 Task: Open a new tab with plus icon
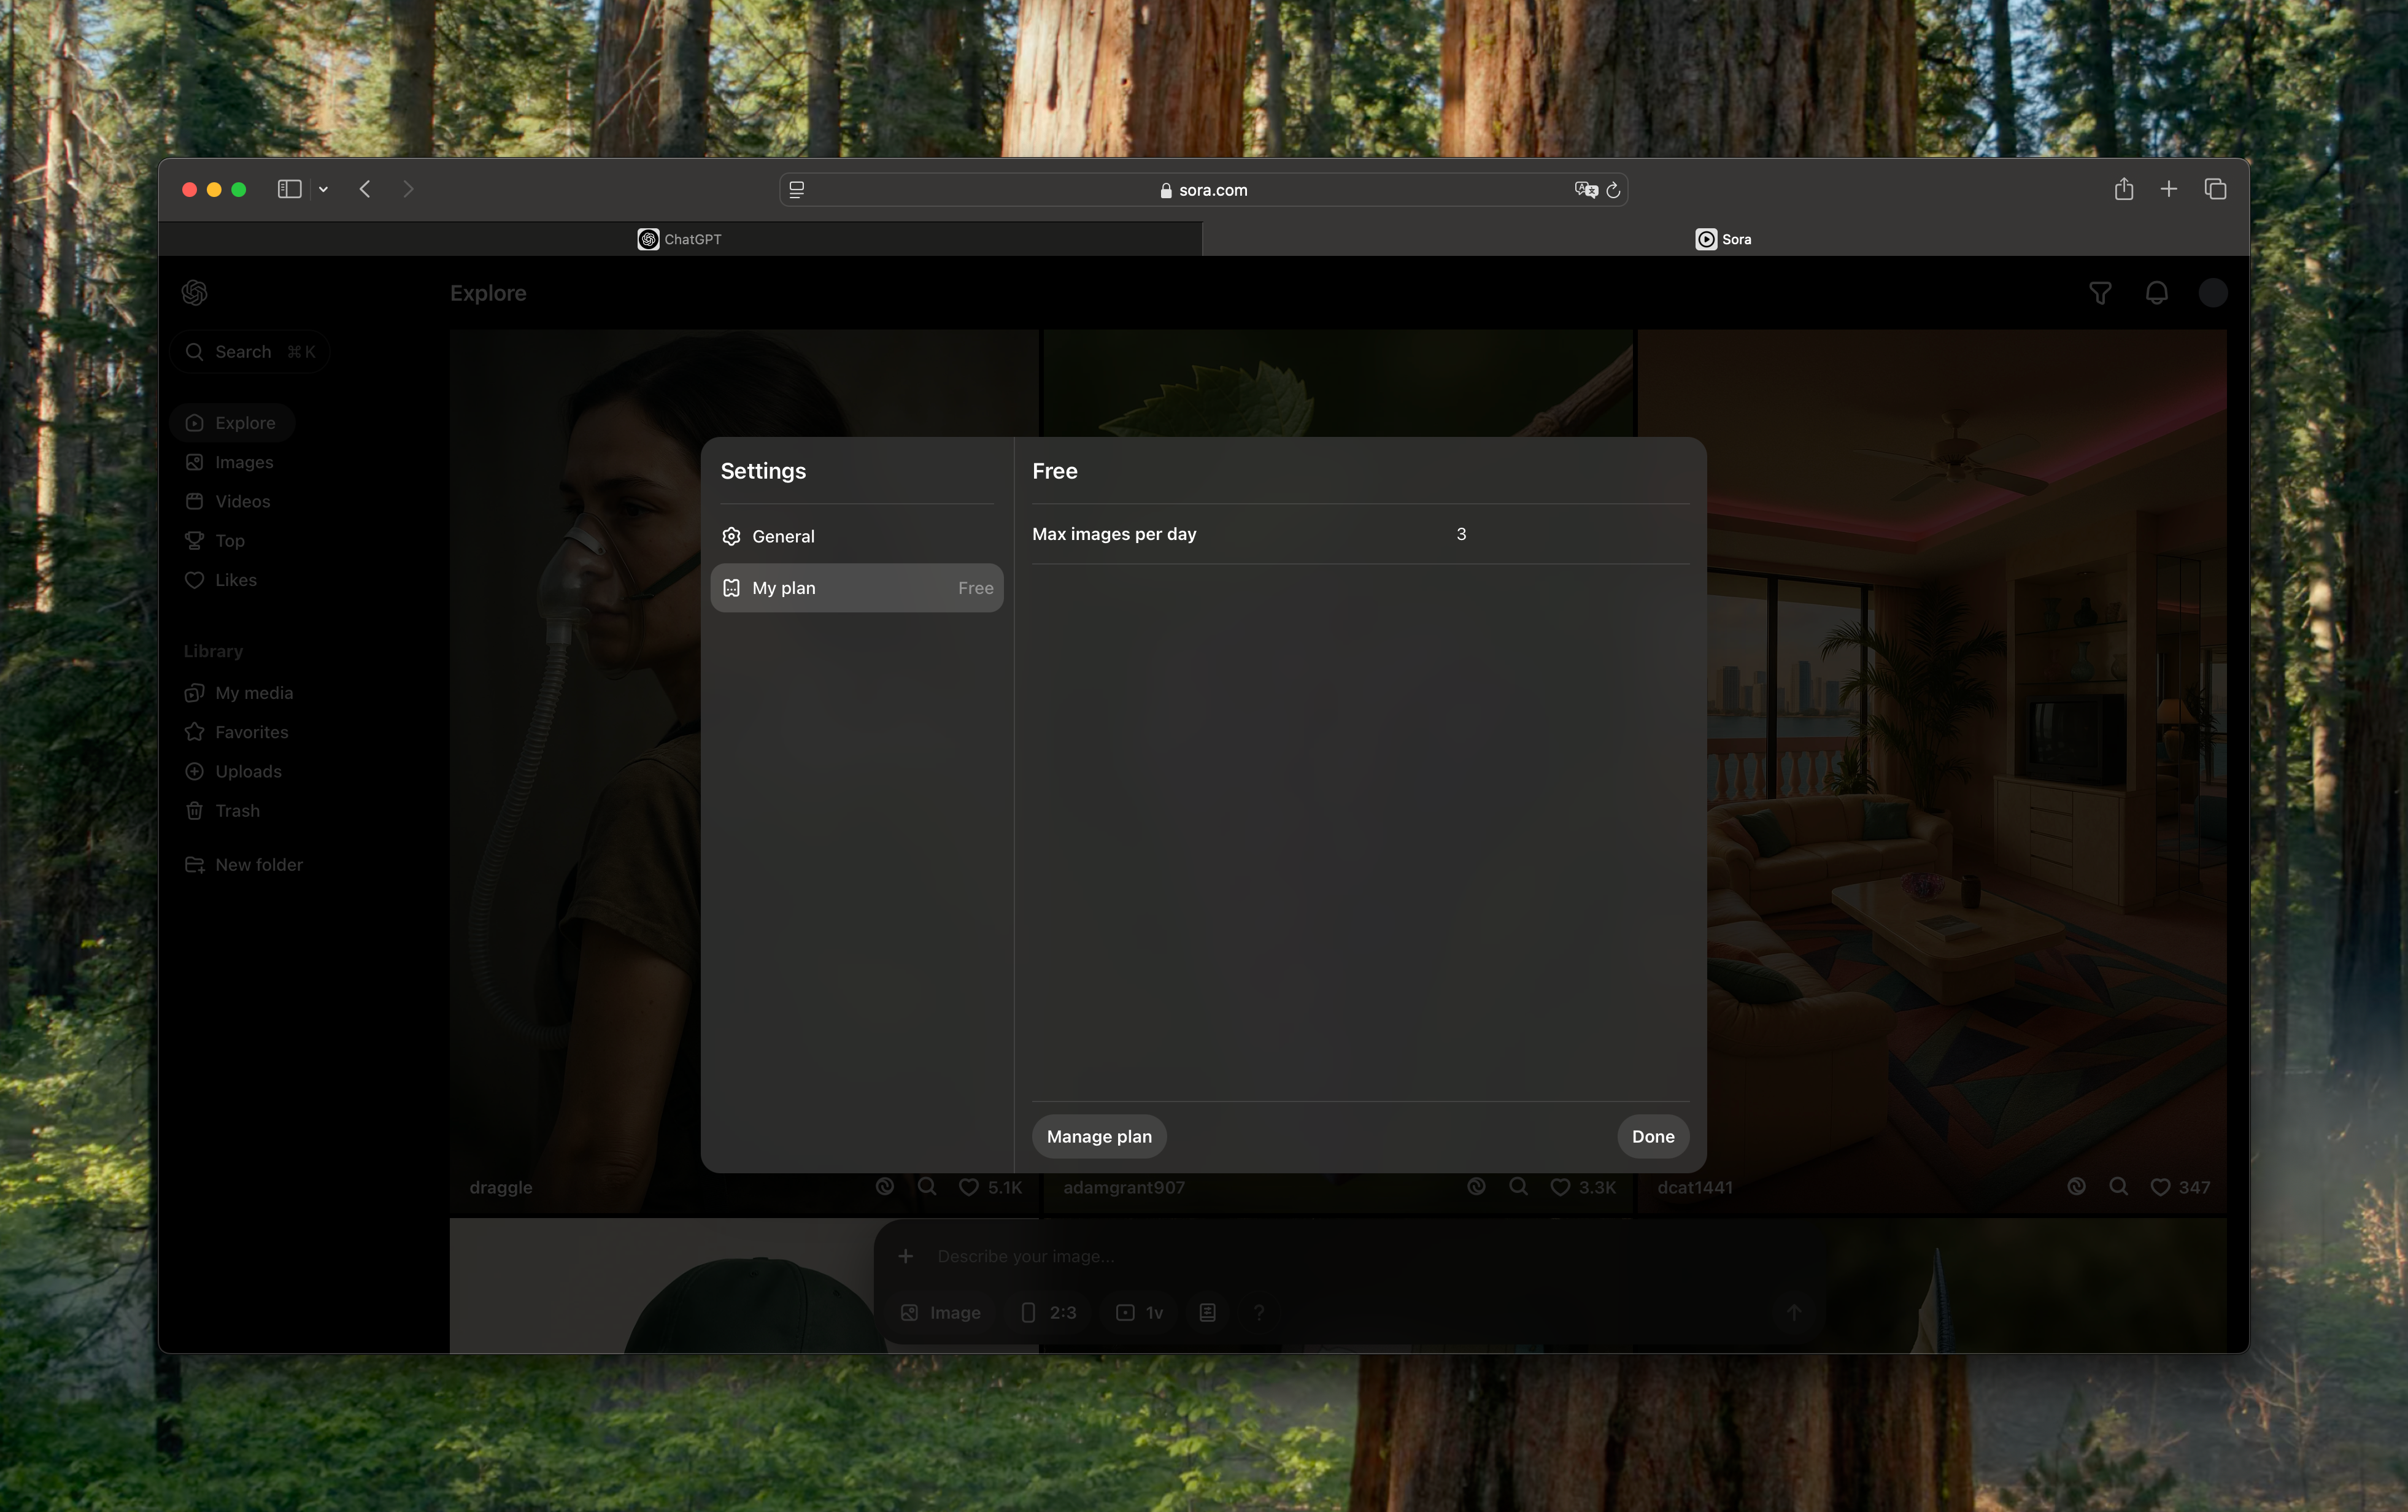pos(2169,189)
